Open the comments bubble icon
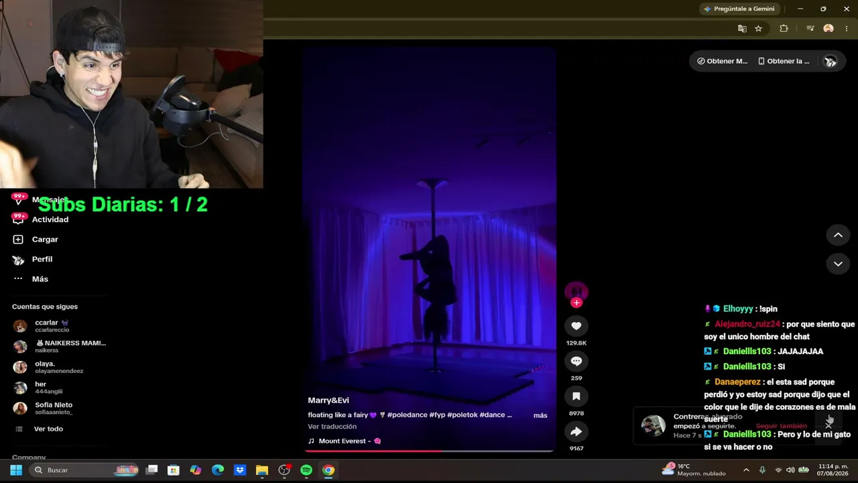Viewport: 858px width, 483px height. coord(576,361)
